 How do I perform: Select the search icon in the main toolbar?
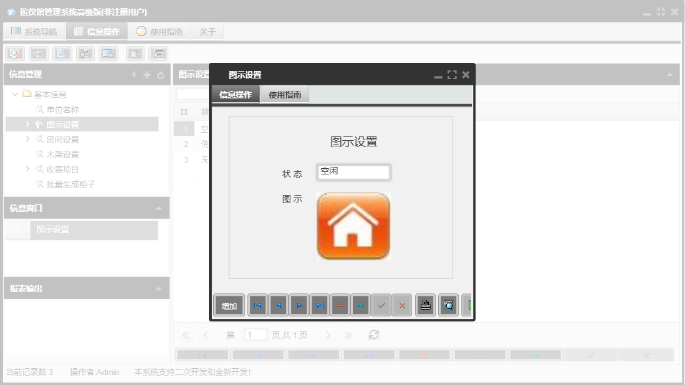[14, 53]
